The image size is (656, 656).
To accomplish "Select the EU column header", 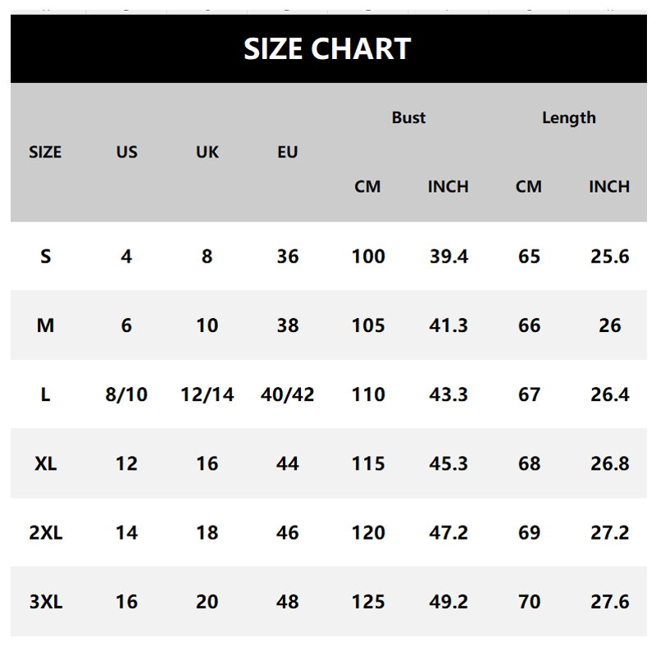I will [288, 152].
